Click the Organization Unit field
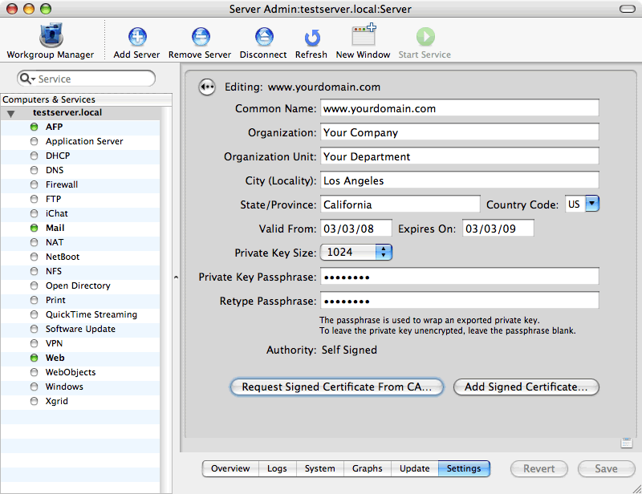This screenshot has height=494, width=642. pyautogui.click(x=459, y=156)
